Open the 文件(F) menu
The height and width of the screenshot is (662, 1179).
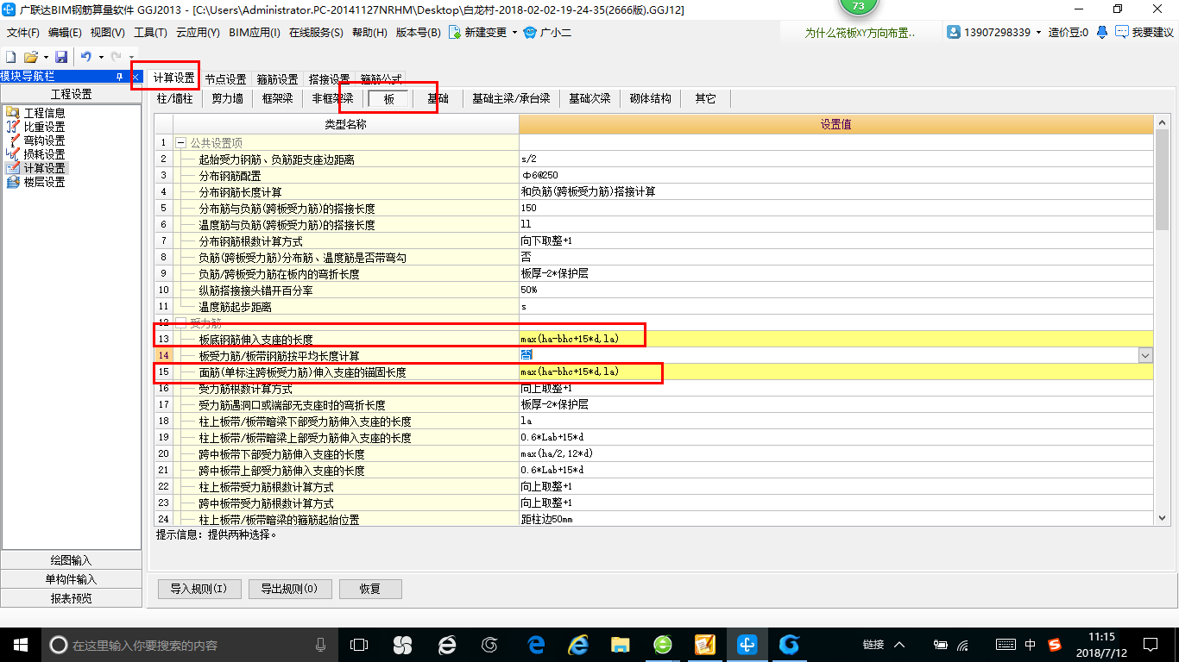tap(23, 32)
